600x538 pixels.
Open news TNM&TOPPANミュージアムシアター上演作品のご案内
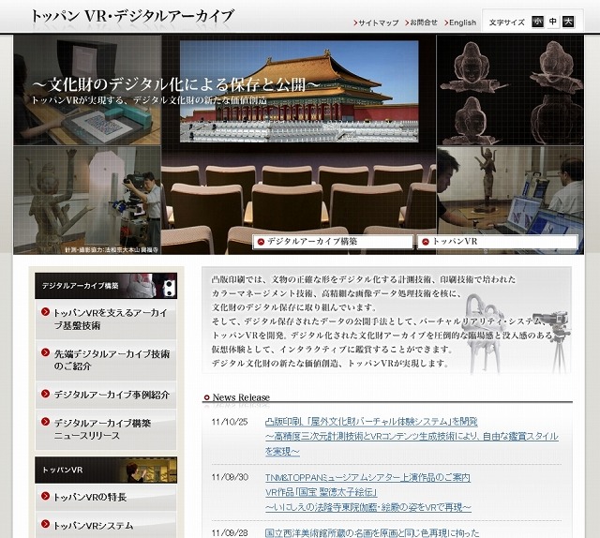(x=367, y=477)
